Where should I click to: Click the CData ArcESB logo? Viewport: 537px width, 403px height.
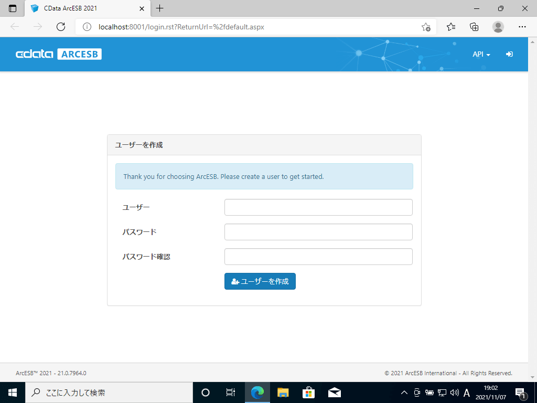pyautogui.click(x=59, y=54)
